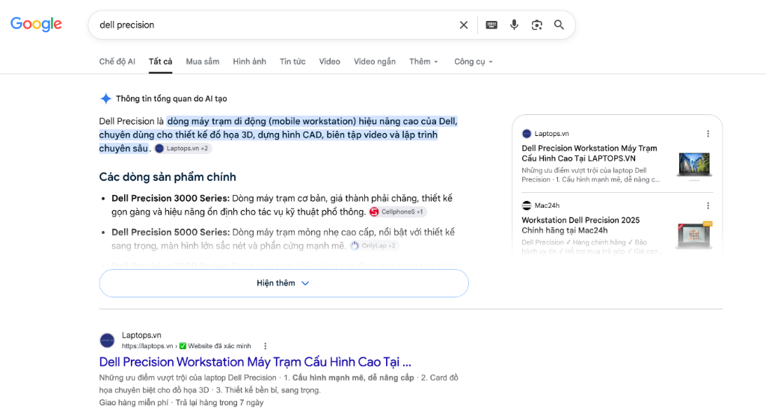The width and height of the screenshot is (766, 414).
Task: Click the Google logo
Action: coord(36,24)
